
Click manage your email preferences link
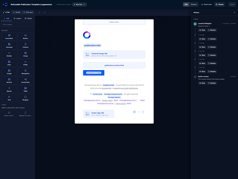126,88
